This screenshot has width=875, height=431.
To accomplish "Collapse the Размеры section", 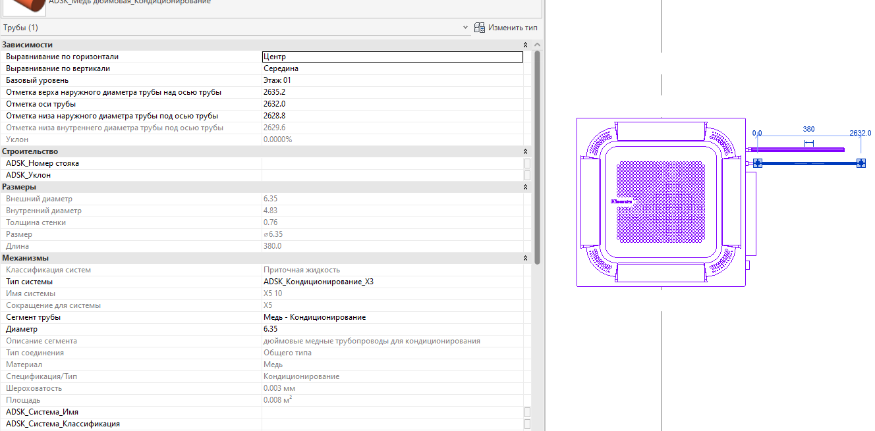I will [x=525, y=187].
